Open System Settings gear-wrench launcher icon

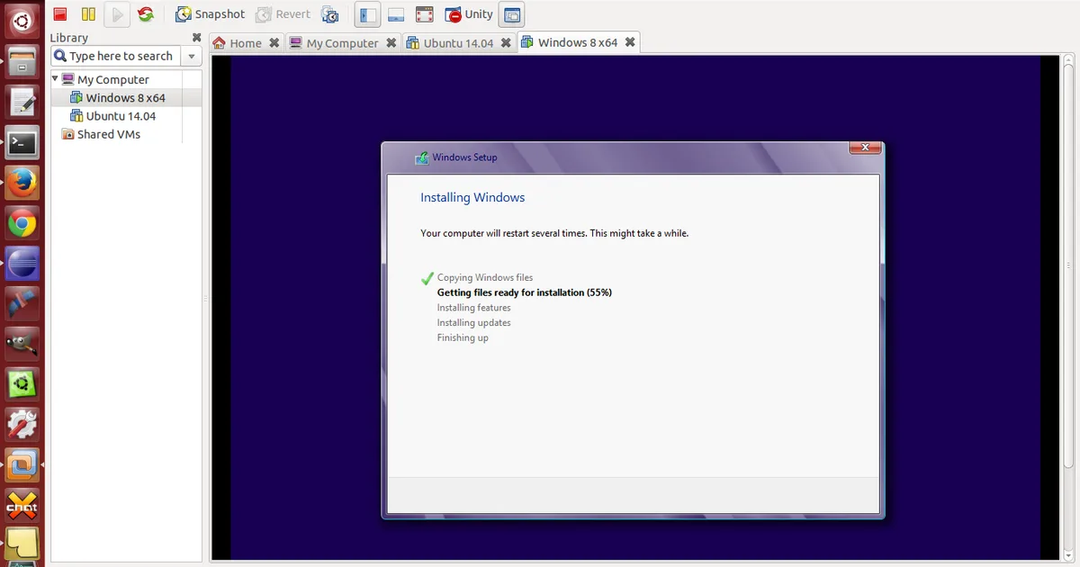pos(22,426)
